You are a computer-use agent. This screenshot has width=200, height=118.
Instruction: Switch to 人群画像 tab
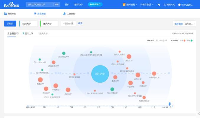click(x=69, y=14)
